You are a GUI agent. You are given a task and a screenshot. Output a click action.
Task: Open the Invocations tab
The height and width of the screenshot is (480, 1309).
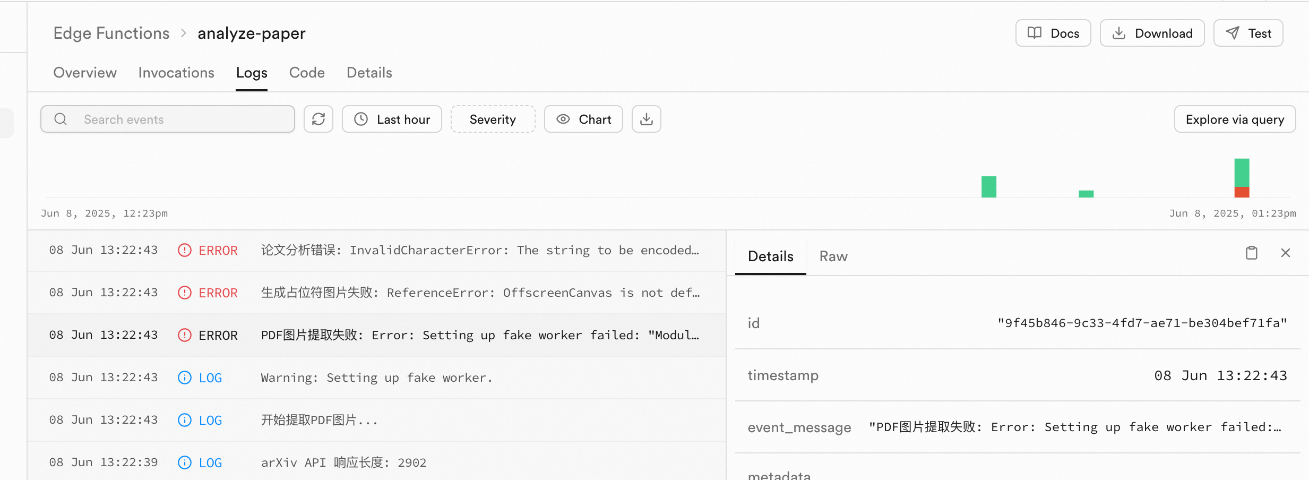tap(176, 73)
